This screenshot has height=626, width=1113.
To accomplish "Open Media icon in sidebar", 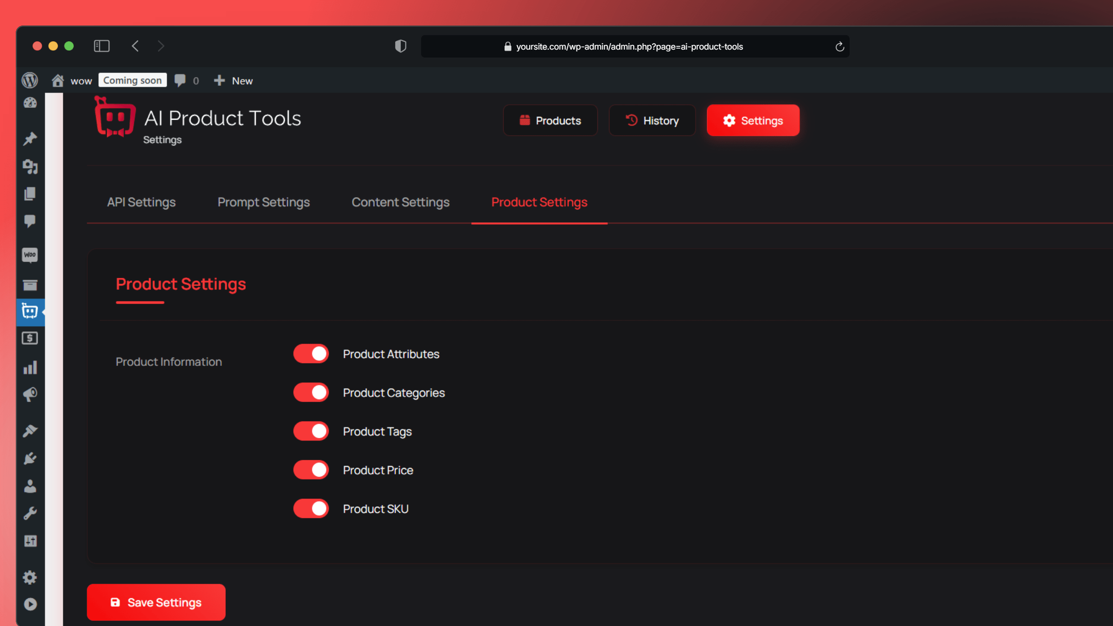I will 30,166.
